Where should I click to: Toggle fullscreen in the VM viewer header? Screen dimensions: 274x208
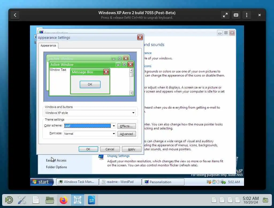coord(225,15)
